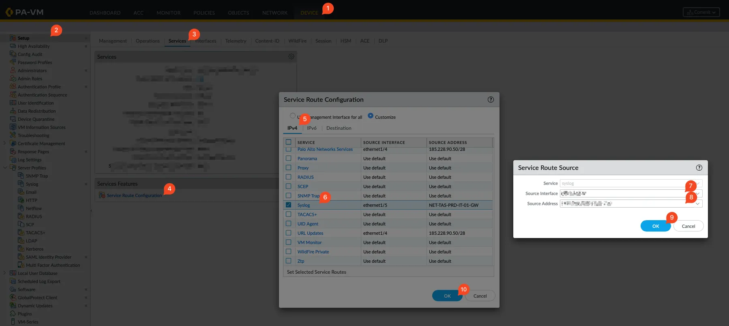Image resolution: width=729 pixels, height=326 pixels.
Task: Open the Source Interface dropdown
Action: (x=698, y=193)
